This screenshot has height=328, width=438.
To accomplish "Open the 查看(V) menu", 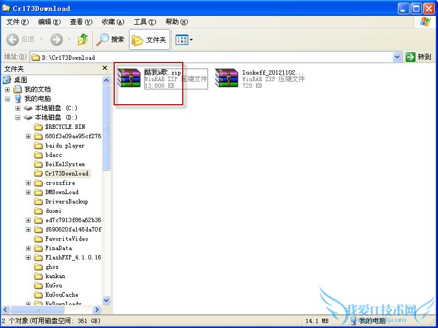I will click(81, 22).
